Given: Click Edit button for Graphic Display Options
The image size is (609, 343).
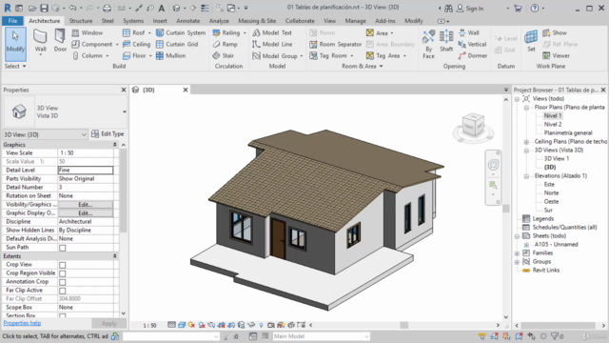Looking at the screenshot, I should (x=86, y=213).
